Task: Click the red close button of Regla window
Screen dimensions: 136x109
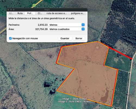Action: pos(8,10)
